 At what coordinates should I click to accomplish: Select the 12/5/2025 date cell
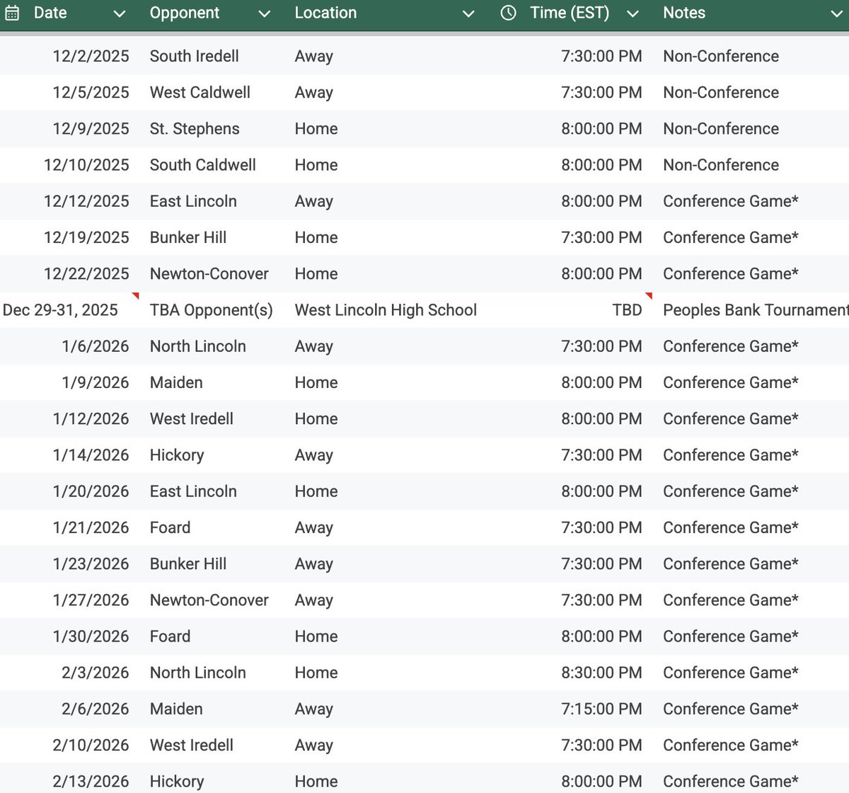click(x=91, y=93)
